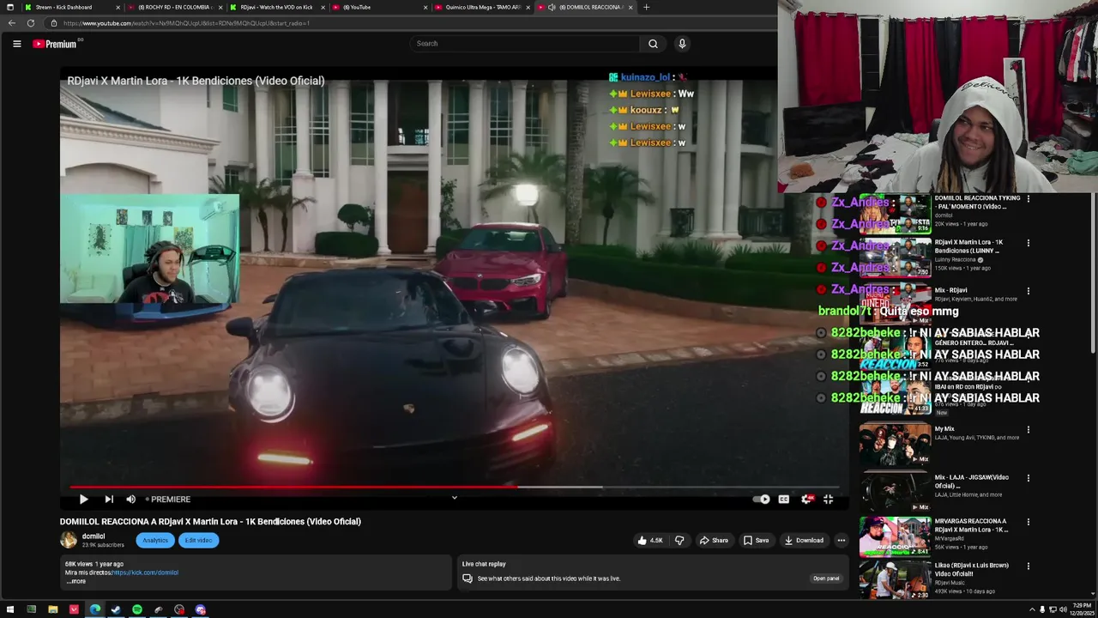Screen dimensions: 1098x618
Task: Download the video
Action: 804,540
